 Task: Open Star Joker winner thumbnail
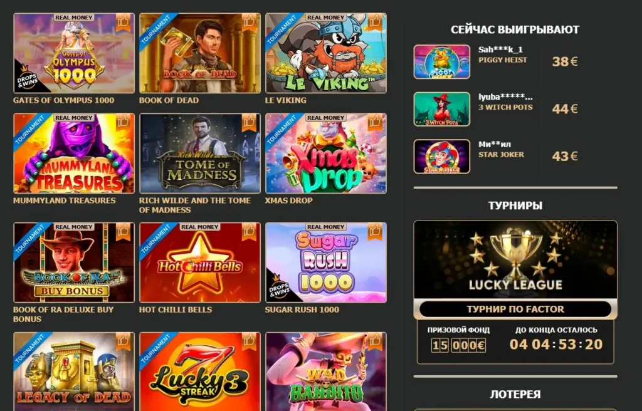click(x=442, y=157)
